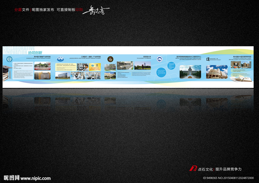Open the blue glass office building photo
The height and width of the screenshot is (183, 259).
pyautogui.click(x=63, y=76)
